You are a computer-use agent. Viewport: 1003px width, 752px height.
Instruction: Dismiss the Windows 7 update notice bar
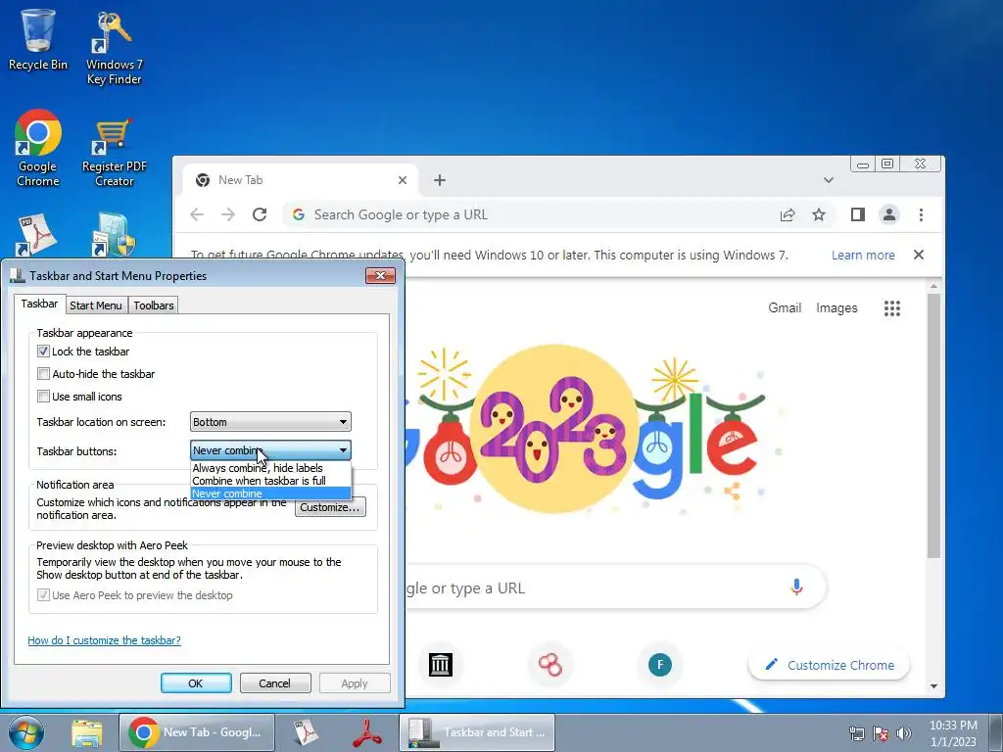click(x=919, y=255)
